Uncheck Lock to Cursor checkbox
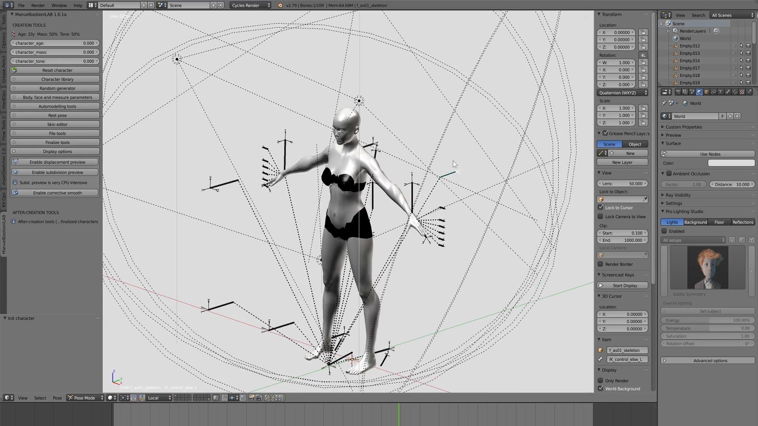 600,207
